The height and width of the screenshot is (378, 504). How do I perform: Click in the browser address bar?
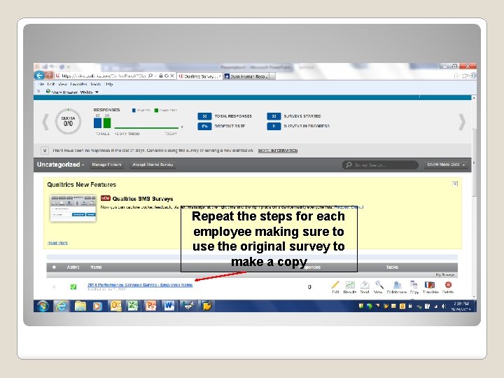click(x=104, y=76)
